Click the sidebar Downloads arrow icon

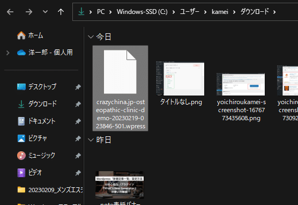point(21,104)
